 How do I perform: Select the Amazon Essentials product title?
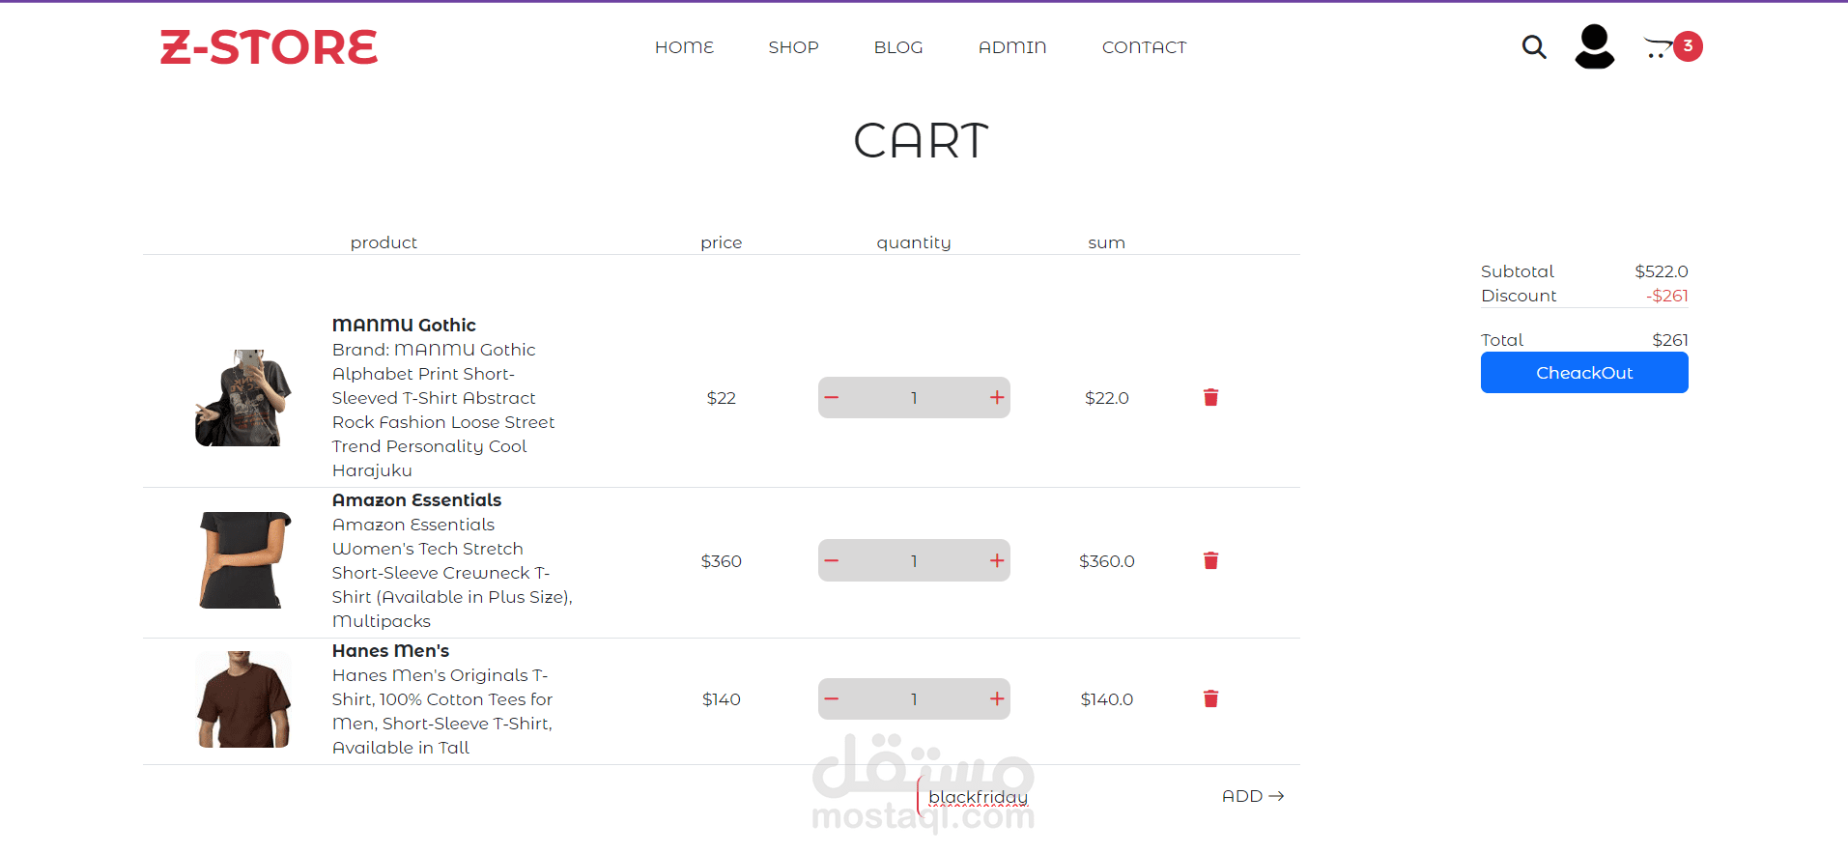pos(416,500)
